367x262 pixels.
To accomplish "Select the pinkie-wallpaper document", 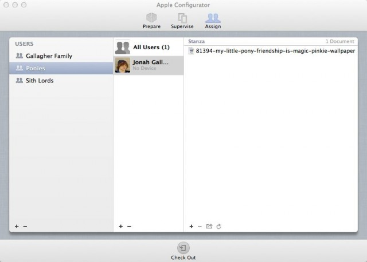I will click(275, 50).
